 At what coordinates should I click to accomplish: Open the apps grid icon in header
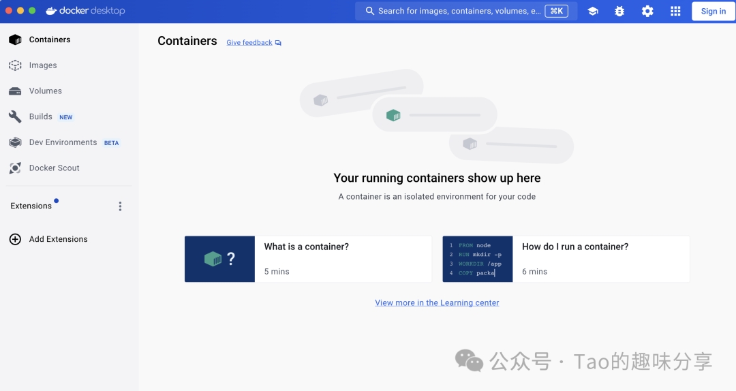[675, 12]
